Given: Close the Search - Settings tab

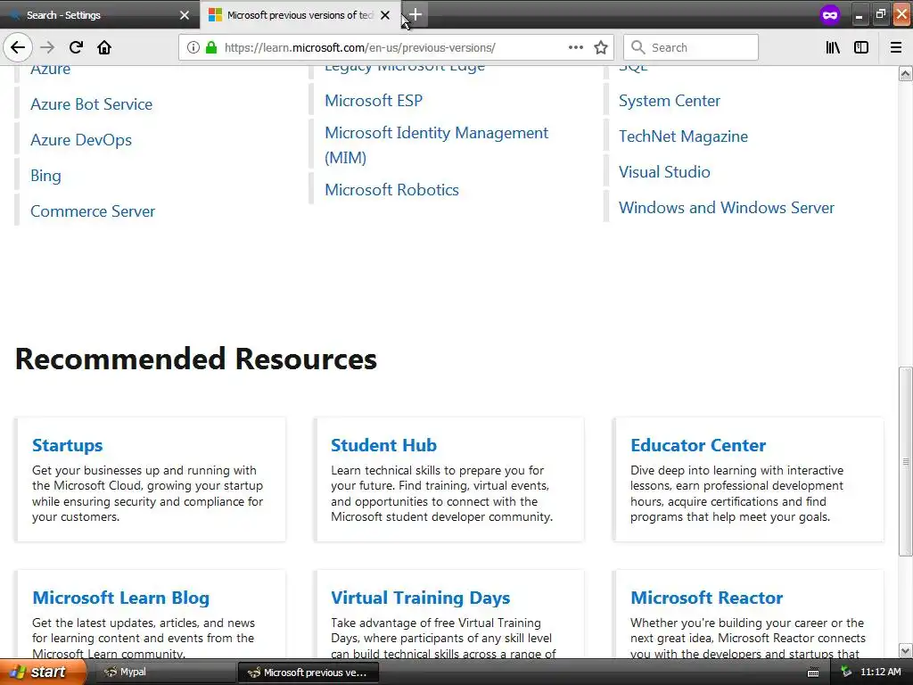Looking at the screenshot, I should tap(185, 15).
